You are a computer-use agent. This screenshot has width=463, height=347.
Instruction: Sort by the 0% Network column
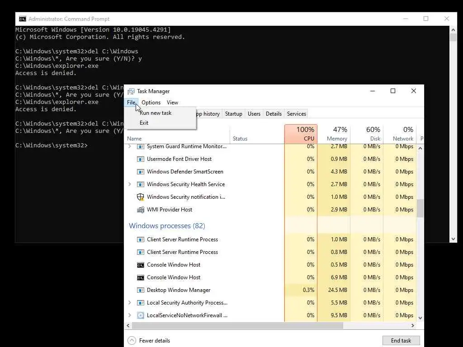tap(400, 134)
